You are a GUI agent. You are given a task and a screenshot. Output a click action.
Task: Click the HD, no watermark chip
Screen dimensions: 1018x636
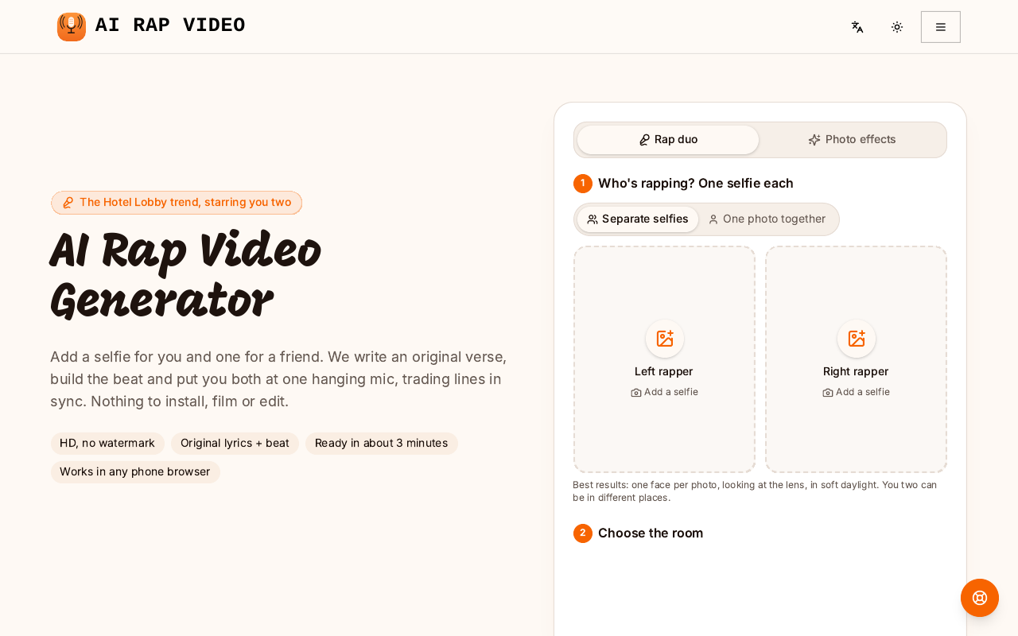tap(107, 444)
